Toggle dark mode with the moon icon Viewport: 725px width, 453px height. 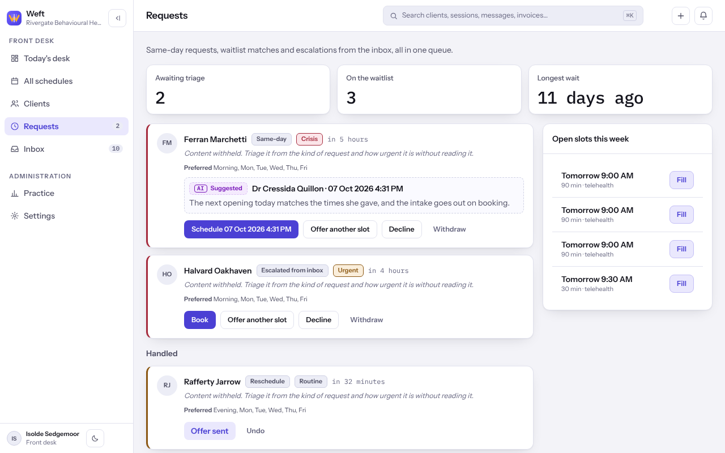(x=95, y=438)
